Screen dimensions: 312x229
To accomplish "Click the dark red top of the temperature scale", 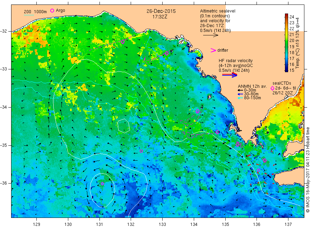I will pos(286,15).
